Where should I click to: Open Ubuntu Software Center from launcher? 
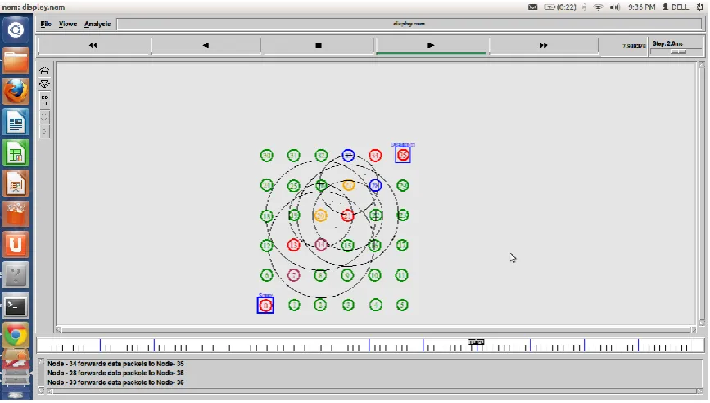(x=16, y=214)
